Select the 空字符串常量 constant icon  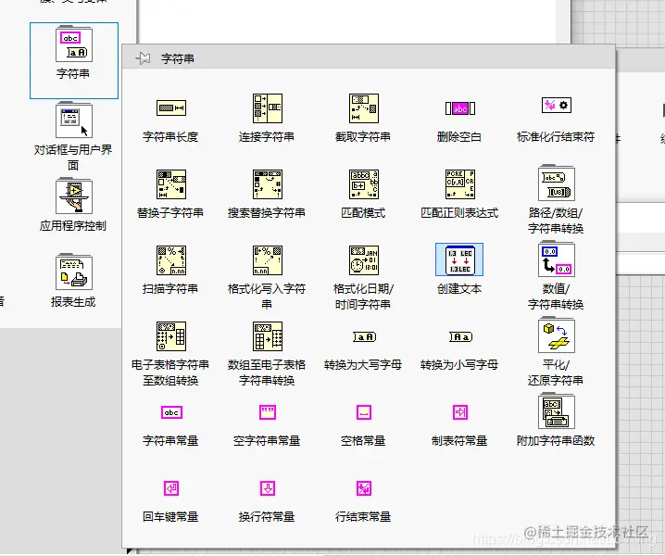[x=268, y=412]
